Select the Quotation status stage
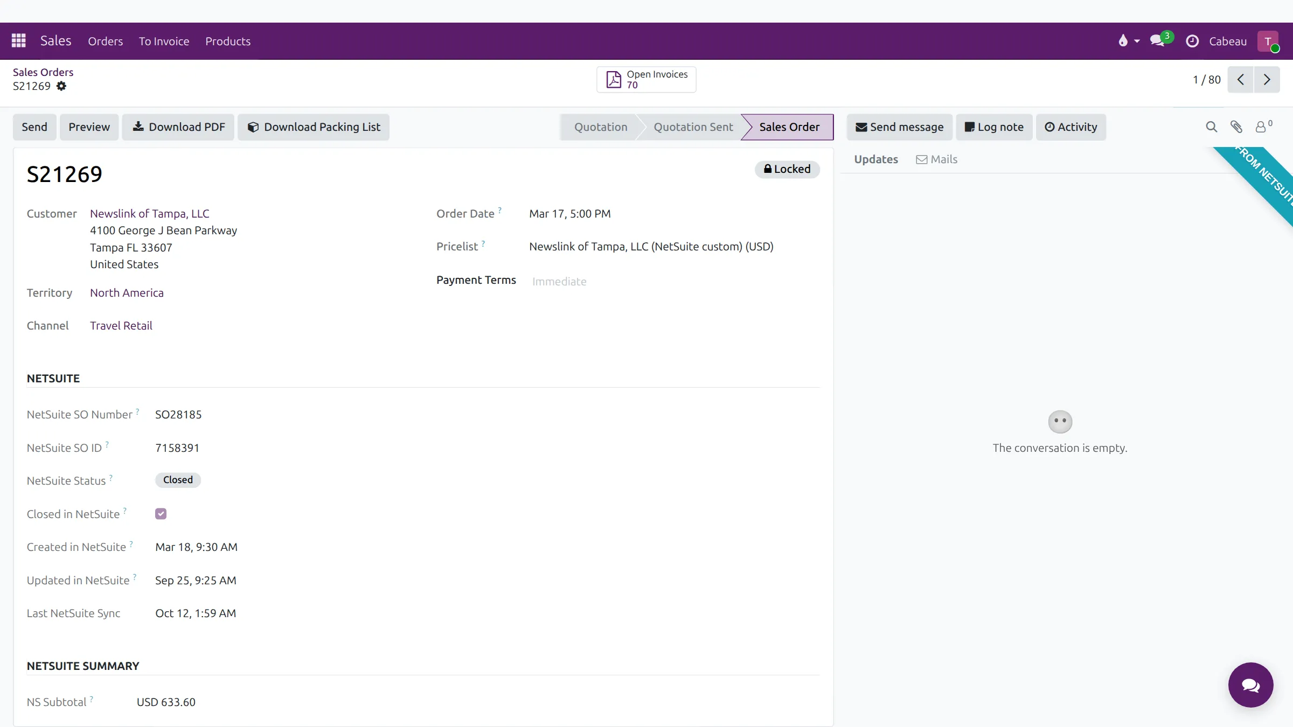Viewport: 1293px width, 727px height. [x=600, y=127]
